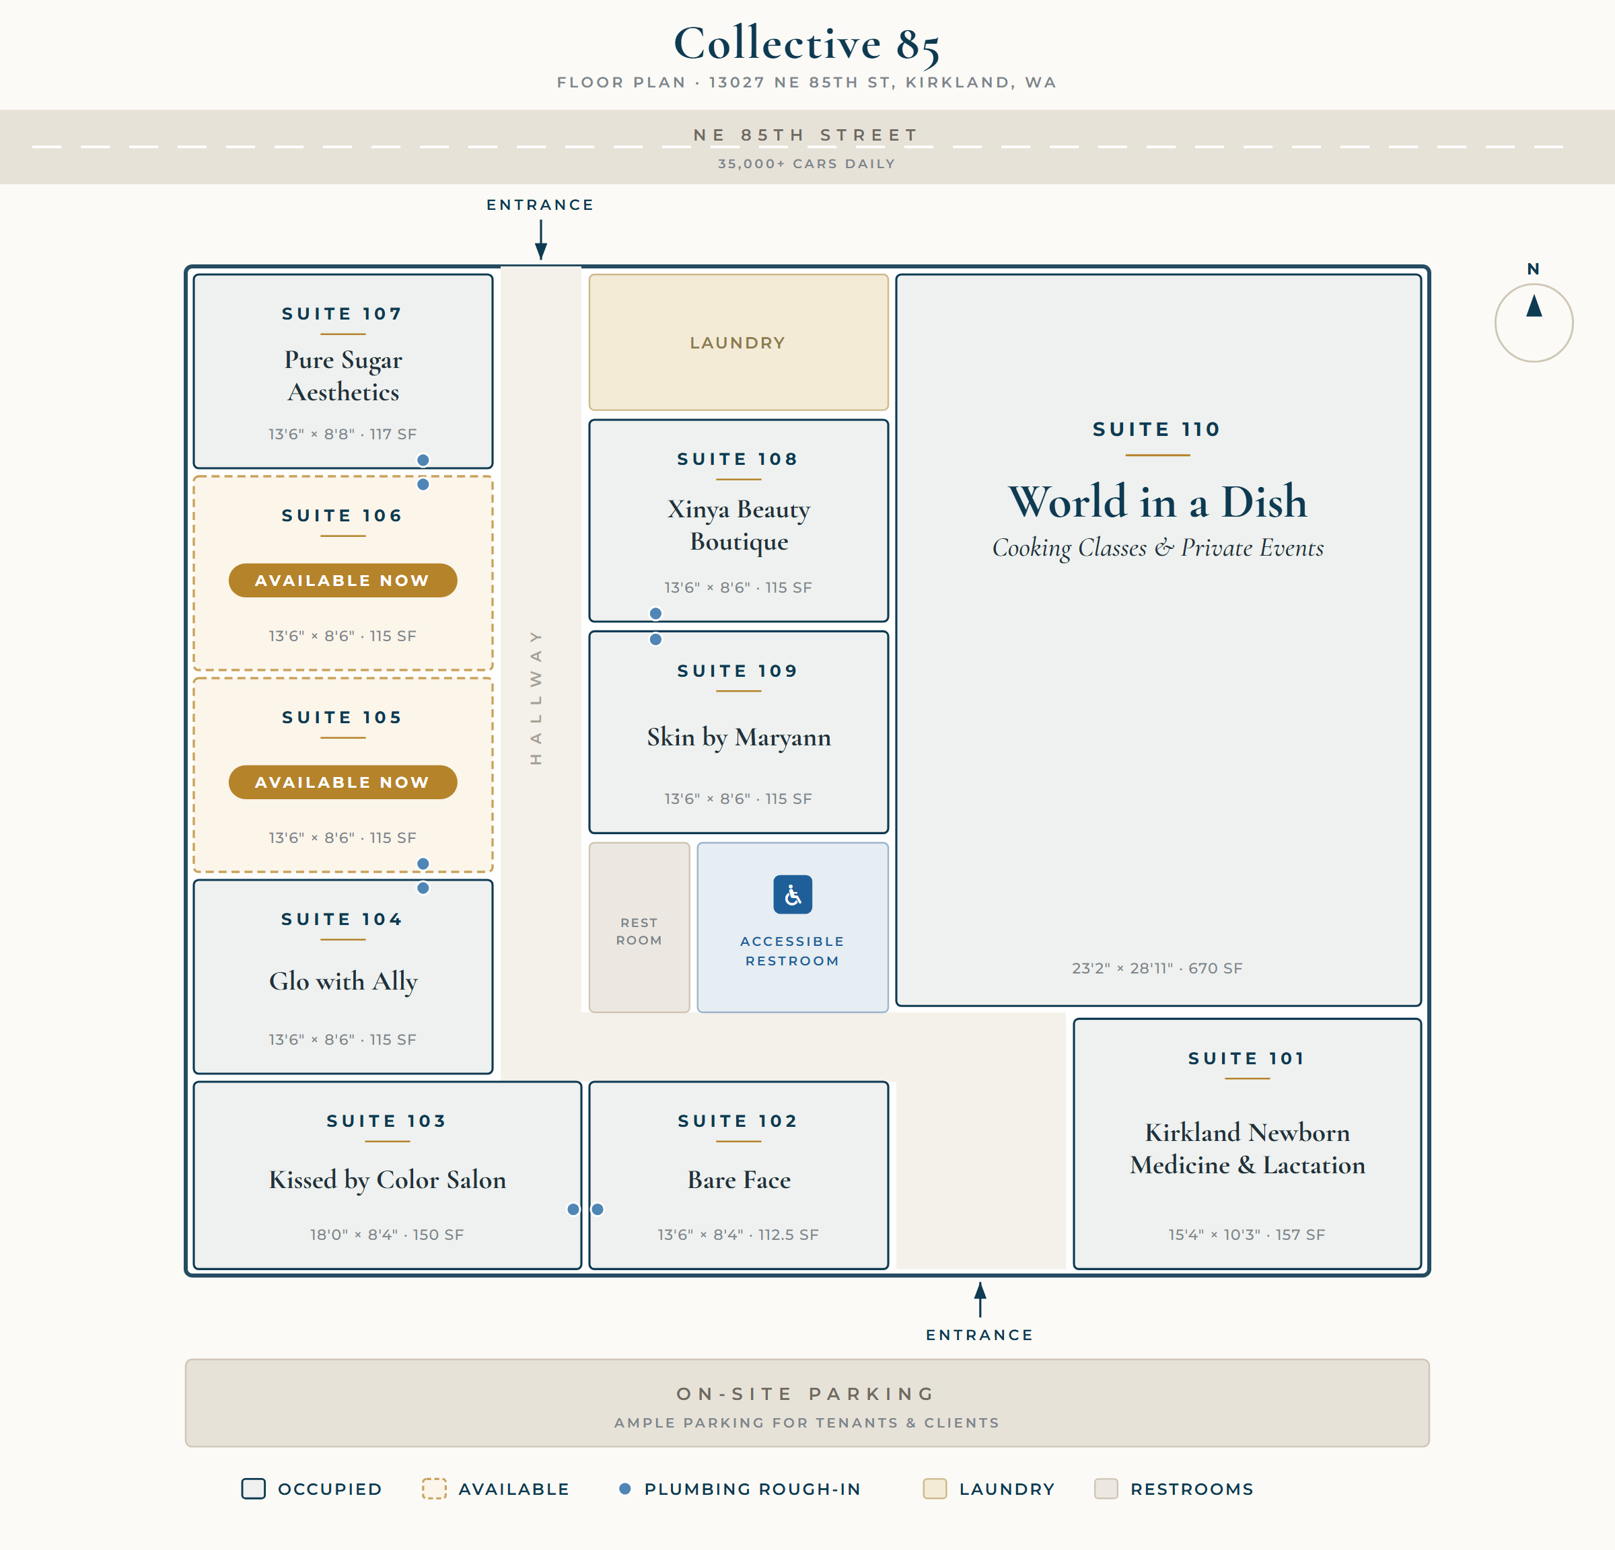The height and width of the screenshot is (1550, 1615).
Task: Open Suite 101 Kirkland Newborn Medicine
Action: tap(1248, 1144)
